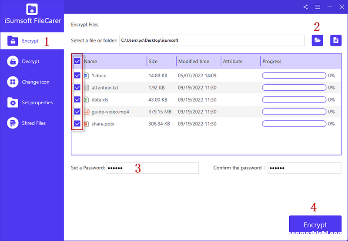Uncheck the guide-video.mp4 checkbox
The height and width of the screenshot is (241, 348).
(x=77, y=112)
